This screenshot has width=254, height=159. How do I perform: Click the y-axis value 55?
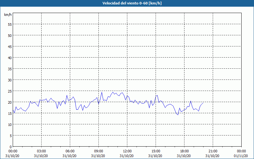point(10,24)
